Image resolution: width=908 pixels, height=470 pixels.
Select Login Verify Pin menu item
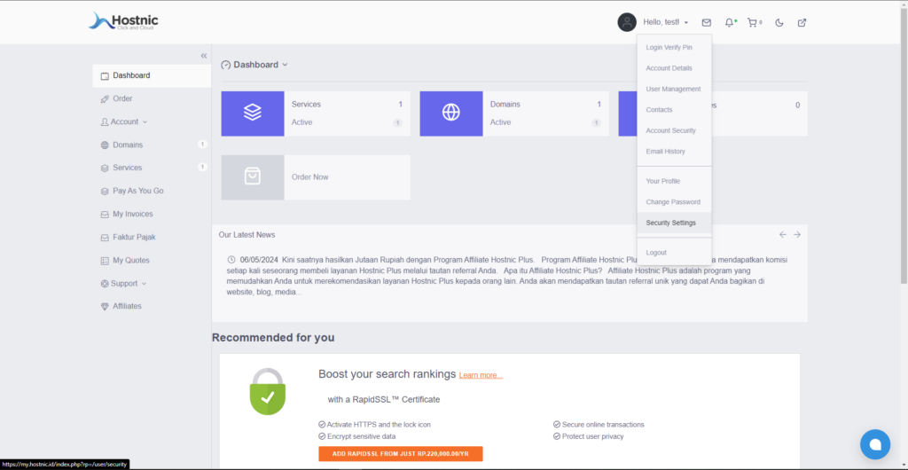point(674,48)
